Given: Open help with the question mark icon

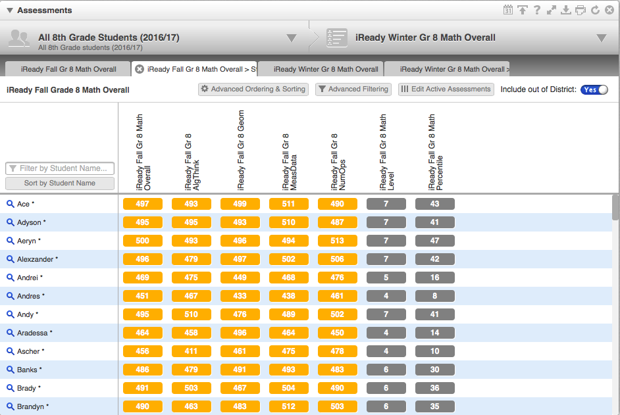Looking at the screenshot, I should [537, 10].
